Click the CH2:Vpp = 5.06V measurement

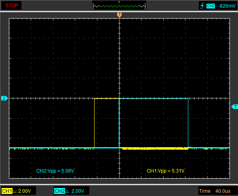[x=55, y=171]
